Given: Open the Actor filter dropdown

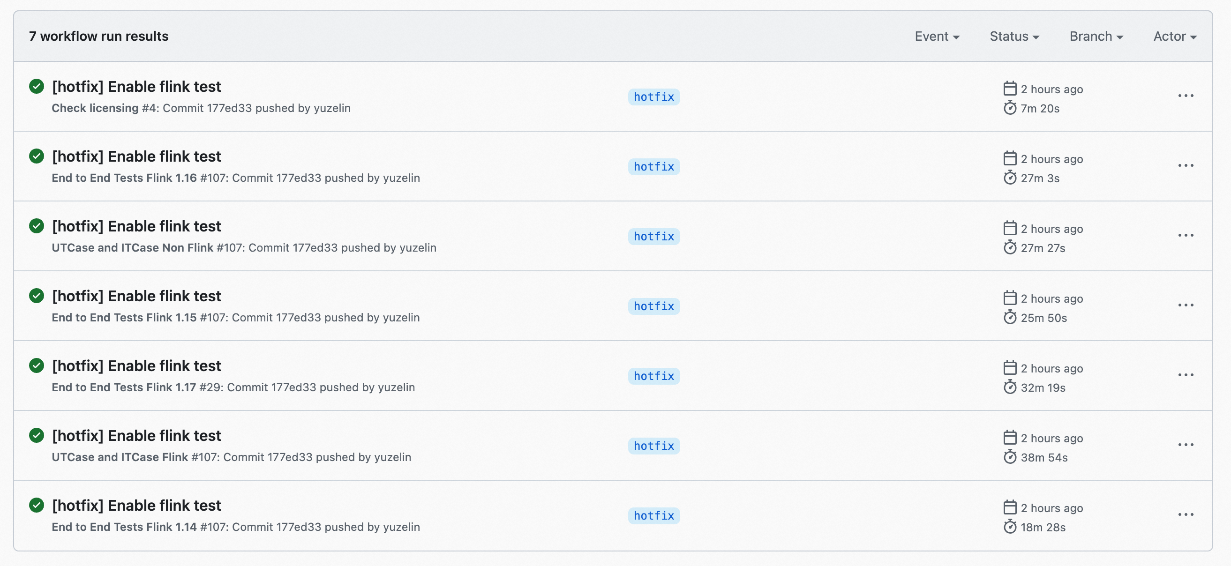Looking at the screenshot, I should (x=1175, y=36).
